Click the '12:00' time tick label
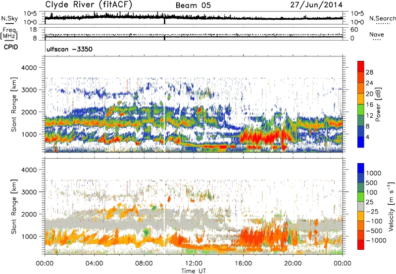This screenshot has width=396, height=274. [x=194, y=264]
